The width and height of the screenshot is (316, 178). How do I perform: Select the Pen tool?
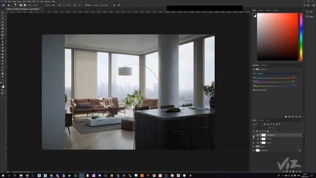[2, 61]
